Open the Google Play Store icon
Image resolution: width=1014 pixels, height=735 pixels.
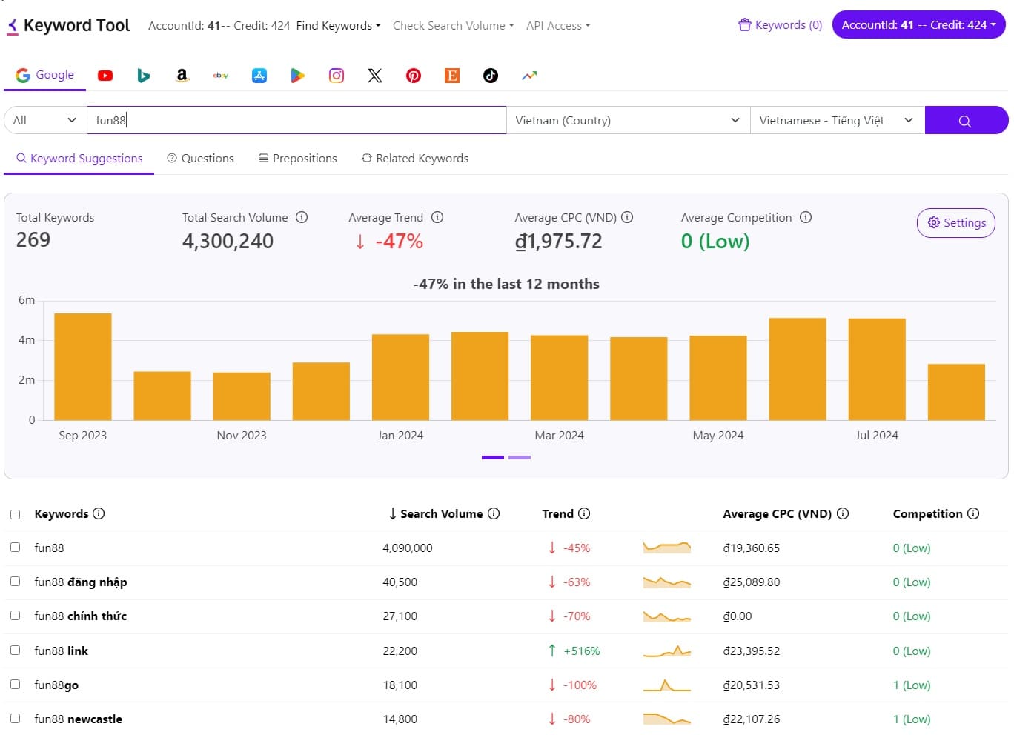[x=297, y=76]
